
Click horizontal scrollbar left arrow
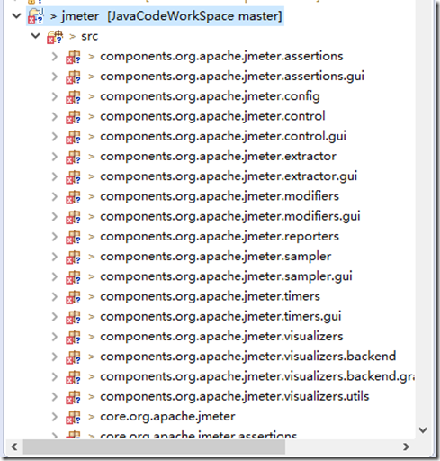(x=14, y=447)
